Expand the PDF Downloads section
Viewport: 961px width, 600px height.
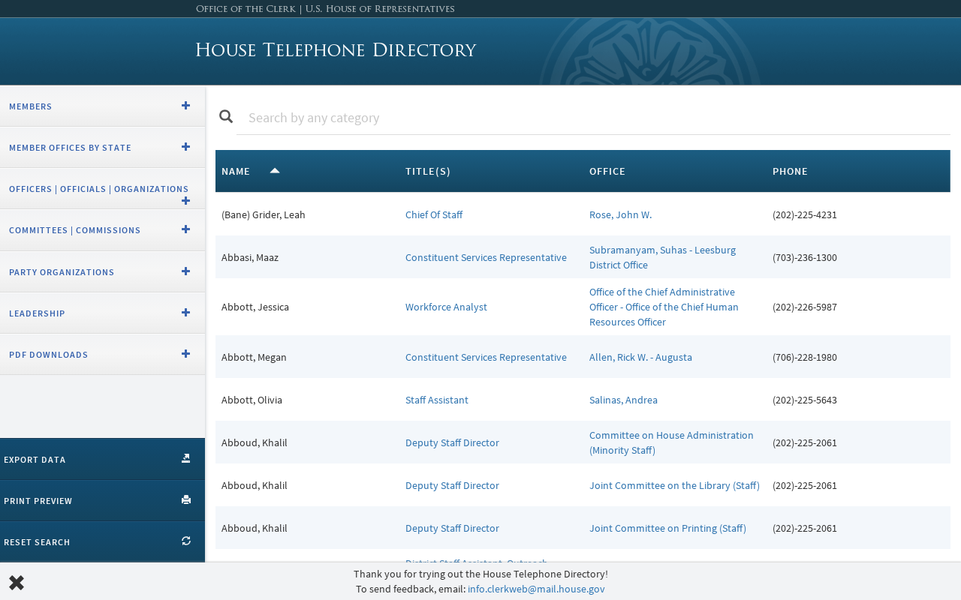pos(185,353)
